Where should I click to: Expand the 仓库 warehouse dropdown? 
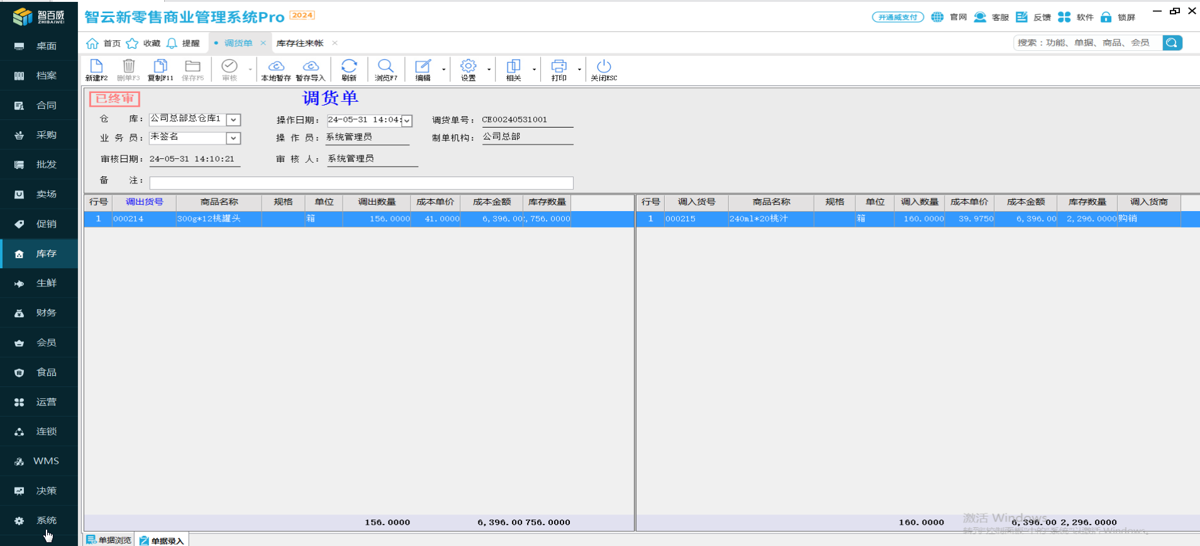point(233,120)
